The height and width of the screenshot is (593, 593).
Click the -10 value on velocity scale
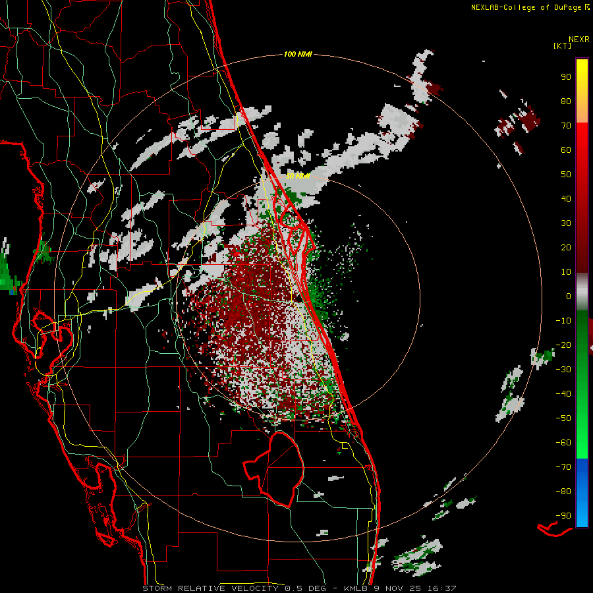coord(563,321)
